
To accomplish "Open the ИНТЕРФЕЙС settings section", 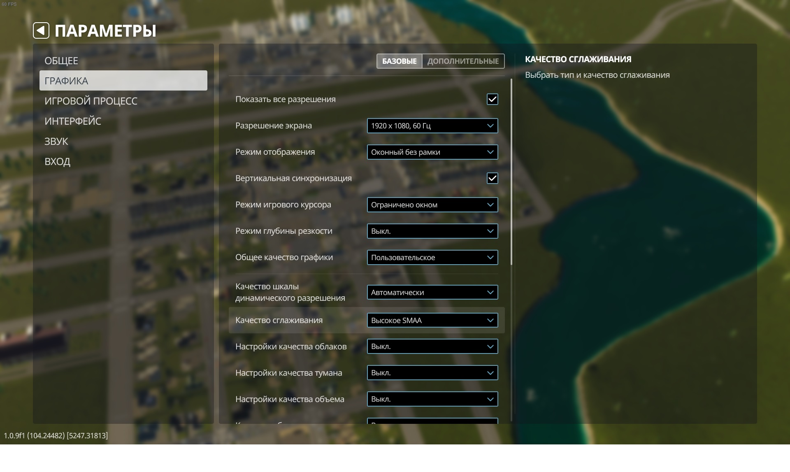I will click(x=73, y=121).
